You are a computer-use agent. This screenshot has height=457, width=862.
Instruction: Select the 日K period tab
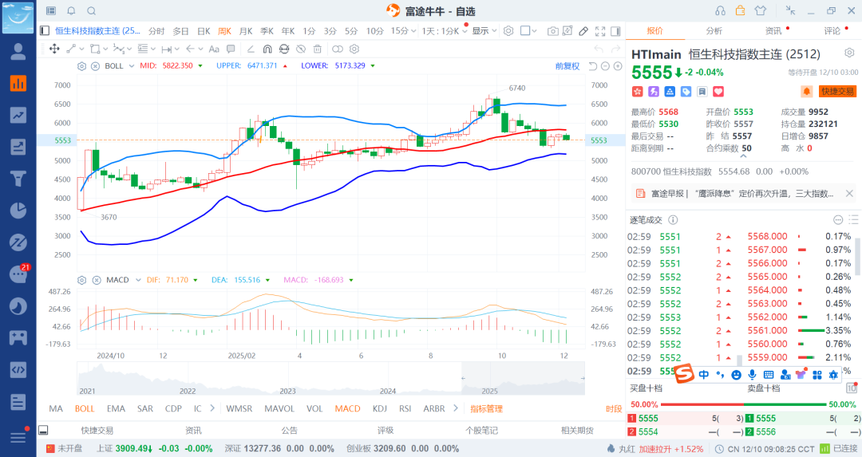point(204,31)
